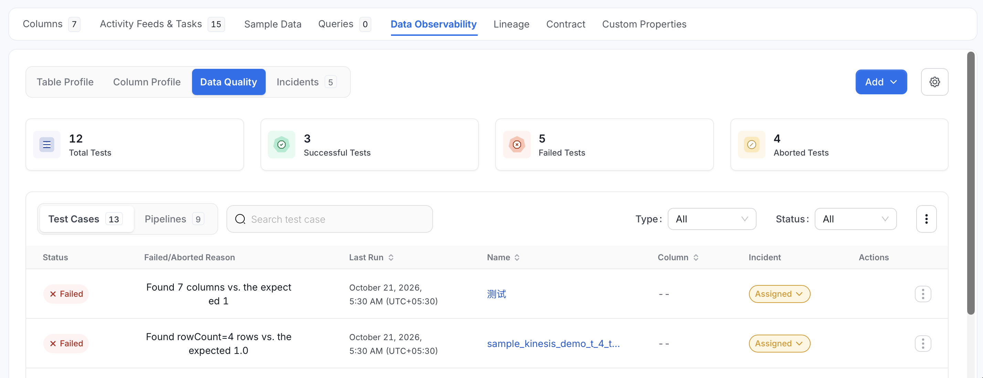Viewport: 983px width, 378px height.
Task: Open the Lineage tab
Action: [x=511, y=24]
